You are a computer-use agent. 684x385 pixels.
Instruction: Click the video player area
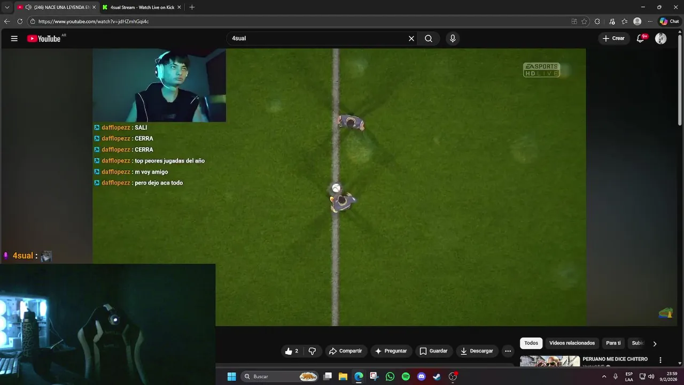[x=339, y=187]
